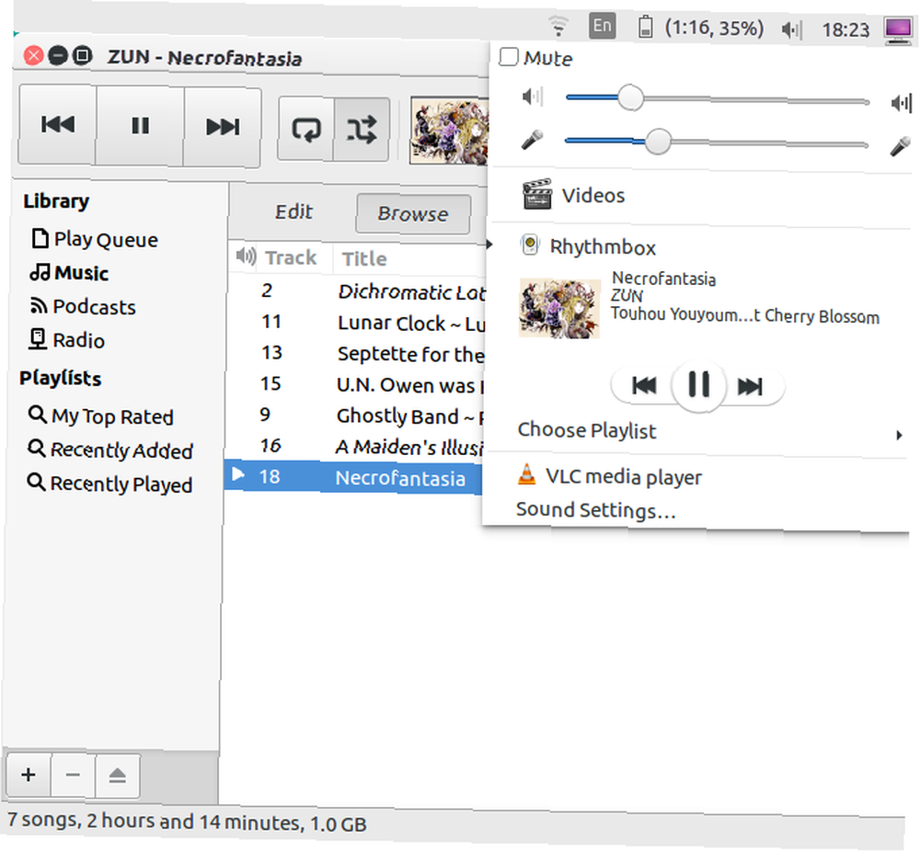Open Rhythmbox from the sound menu
Image resolution: width=920 pixels, height=853 pixels.
coord(698,247)
